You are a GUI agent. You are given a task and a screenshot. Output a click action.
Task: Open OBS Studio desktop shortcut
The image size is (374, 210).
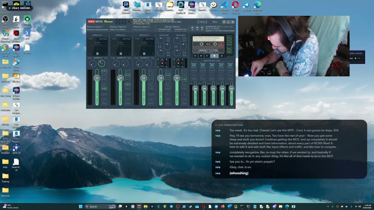coord(5,21)
